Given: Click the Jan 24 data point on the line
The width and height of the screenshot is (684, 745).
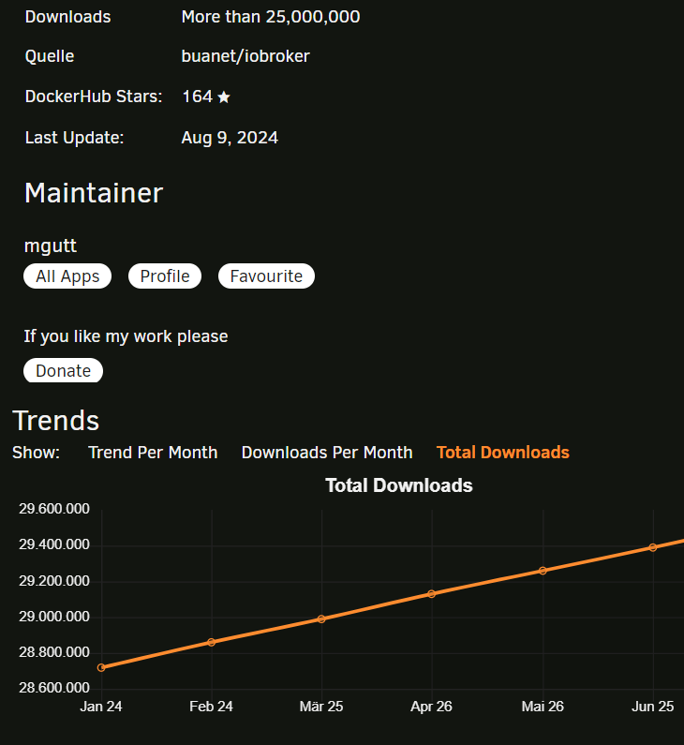Looking at the screenshot, I should click(x=101, y=667).
